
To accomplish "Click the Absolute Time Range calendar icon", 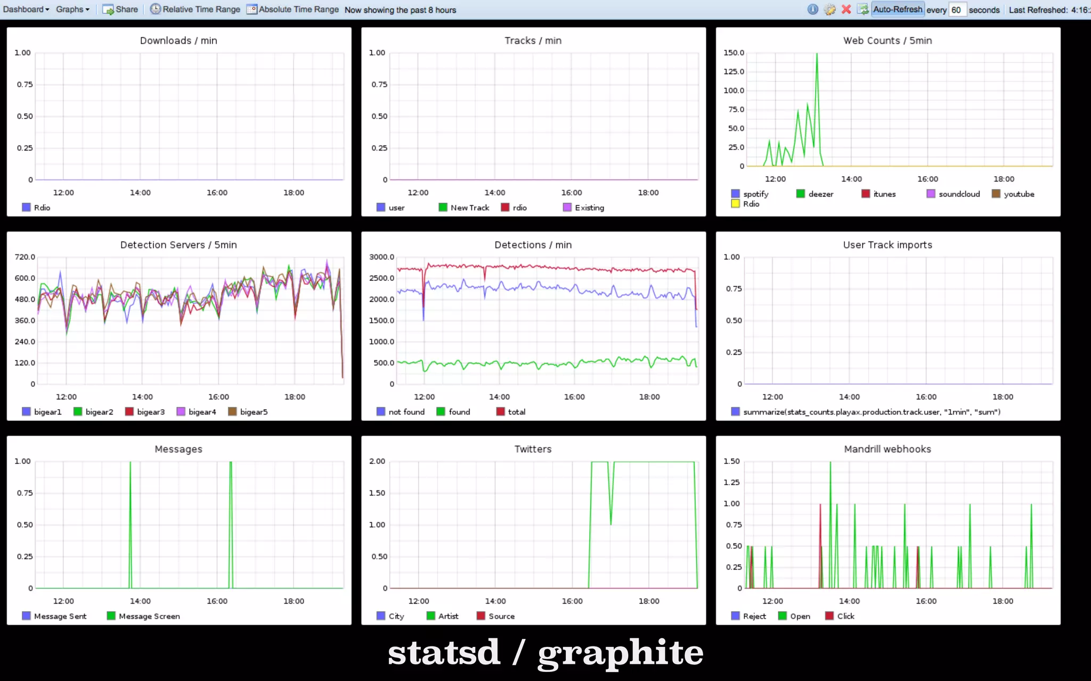I will coord(252,9).
